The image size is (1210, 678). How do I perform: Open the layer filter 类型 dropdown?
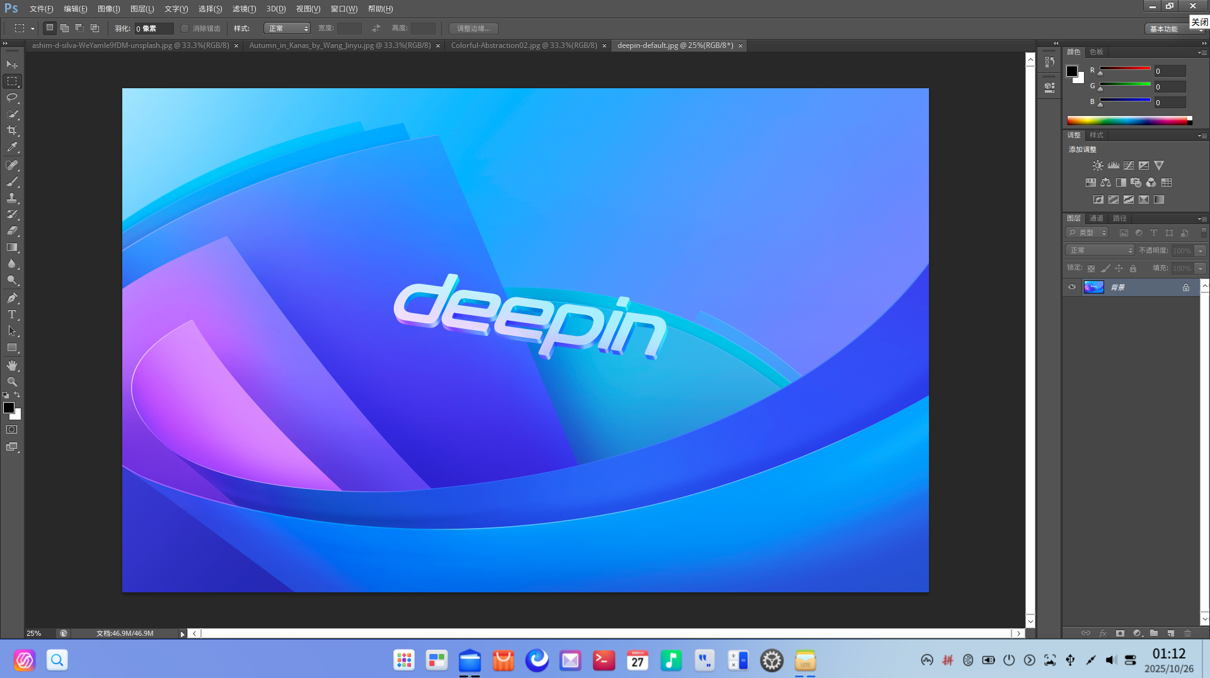click(1088, 233)
